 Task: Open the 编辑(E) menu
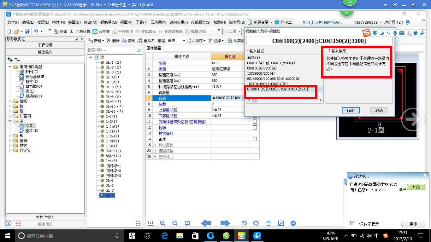tap(28, 22)
